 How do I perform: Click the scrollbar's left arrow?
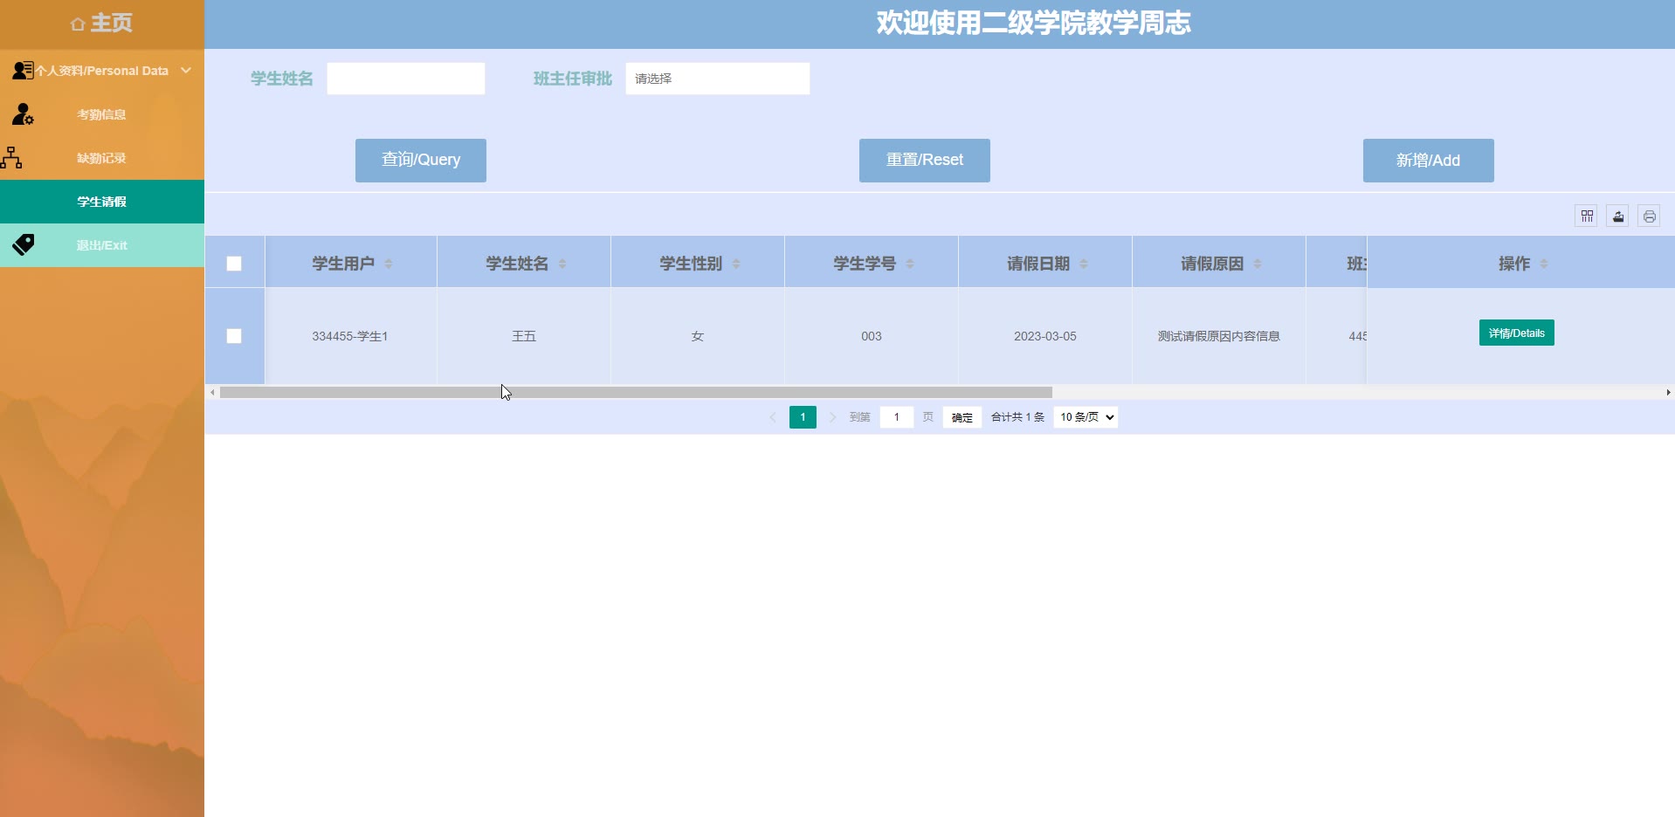pos(212,393)
